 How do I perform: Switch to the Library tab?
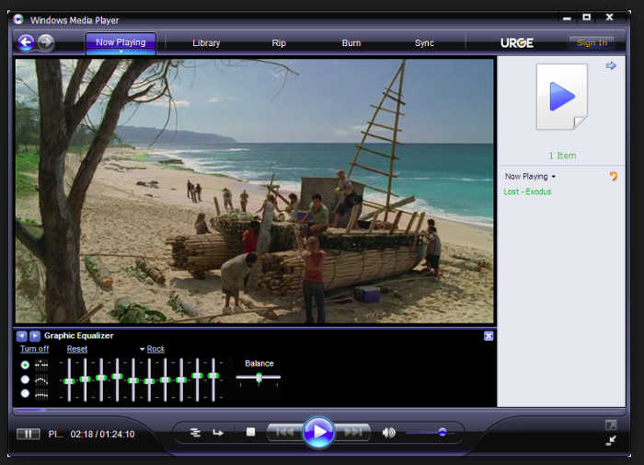(206, 42)
